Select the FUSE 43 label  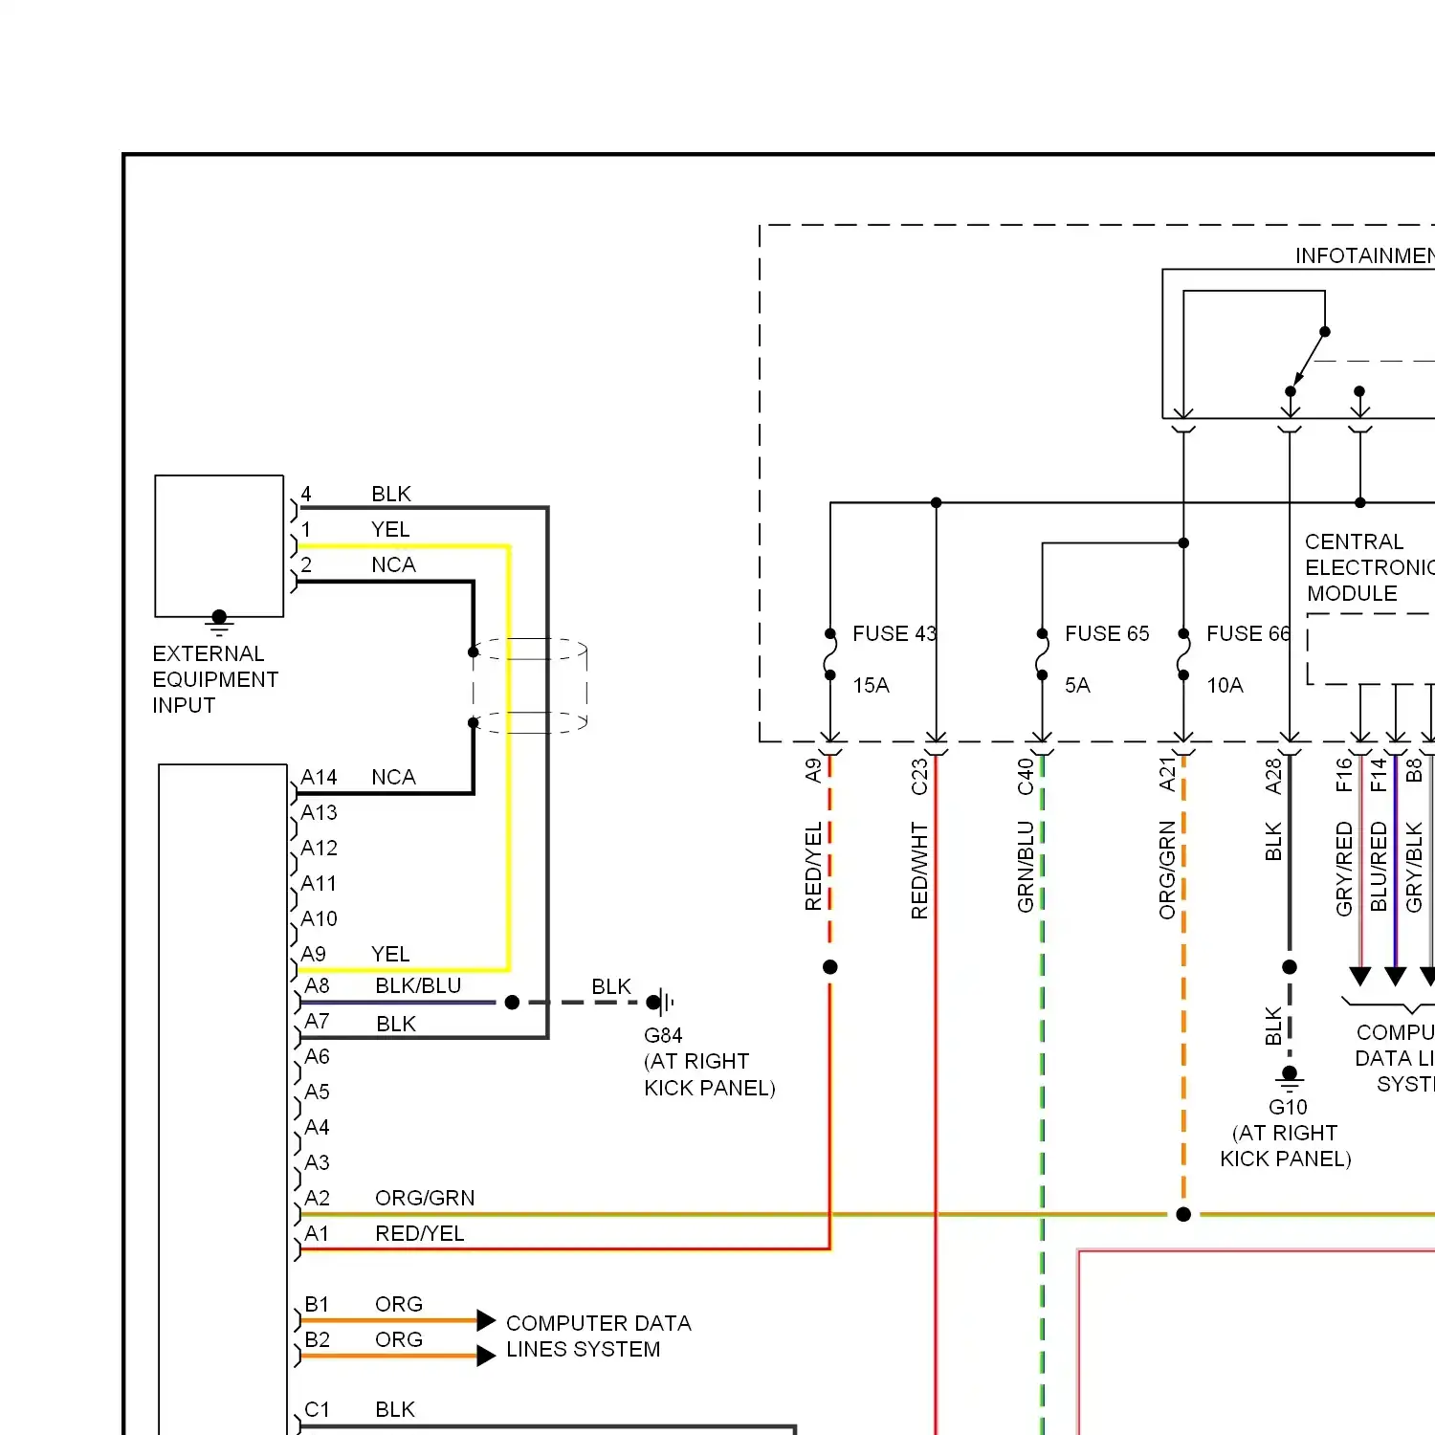pos(894,633)
